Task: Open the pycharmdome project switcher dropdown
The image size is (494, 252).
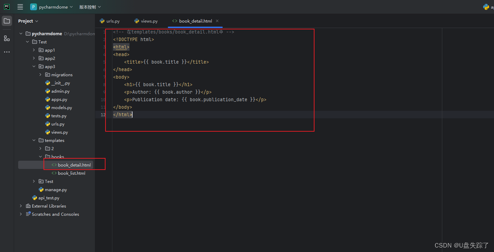Action: [x=51, y=6]
